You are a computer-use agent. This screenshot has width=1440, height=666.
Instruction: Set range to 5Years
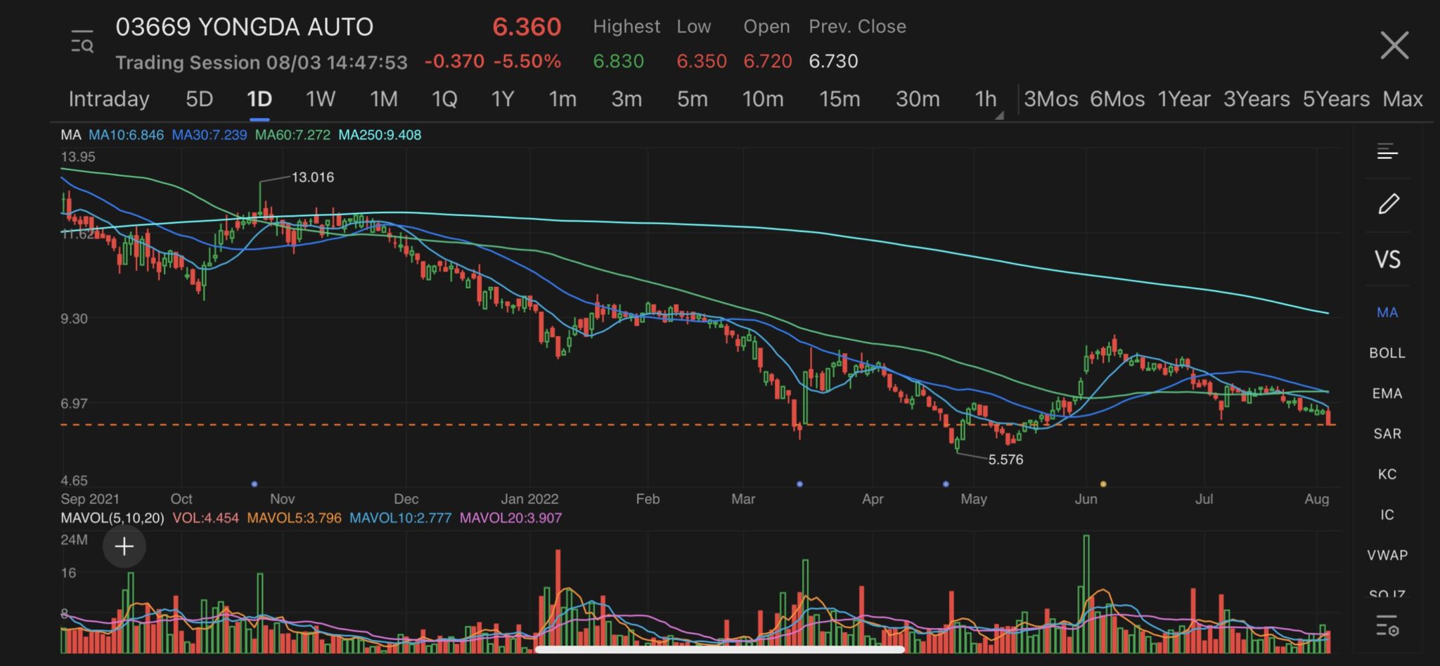1336,98
